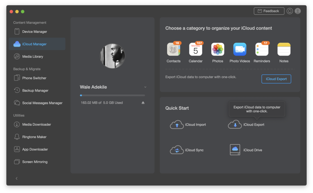Click the Media Downloader label
Screen dimensions: 313x193
37,124
